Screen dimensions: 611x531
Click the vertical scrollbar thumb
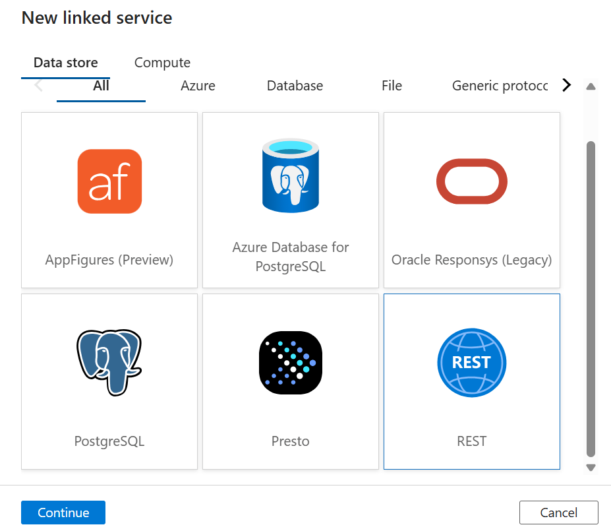[x=591, y=297]
